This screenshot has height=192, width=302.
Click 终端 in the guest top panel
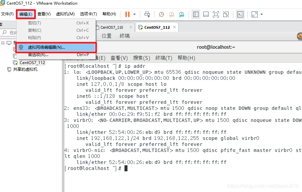[124, 36]
